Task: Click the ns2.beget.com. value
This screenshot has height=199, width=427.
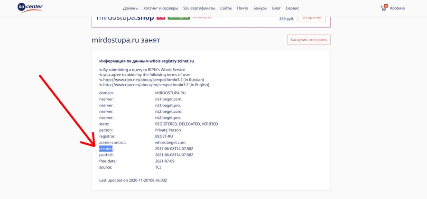Action: 168,111
